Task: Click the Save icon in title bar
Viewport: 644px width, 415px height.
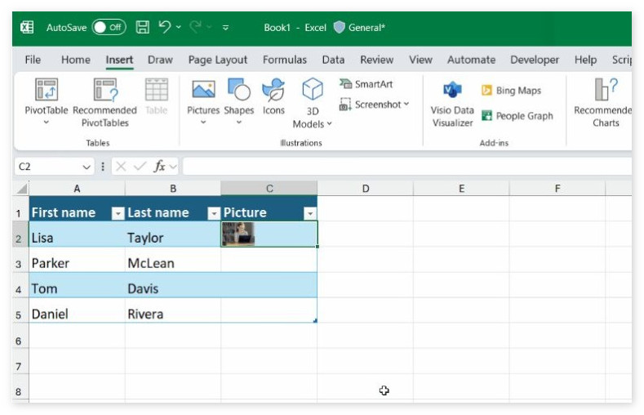Action: point(142,27)
